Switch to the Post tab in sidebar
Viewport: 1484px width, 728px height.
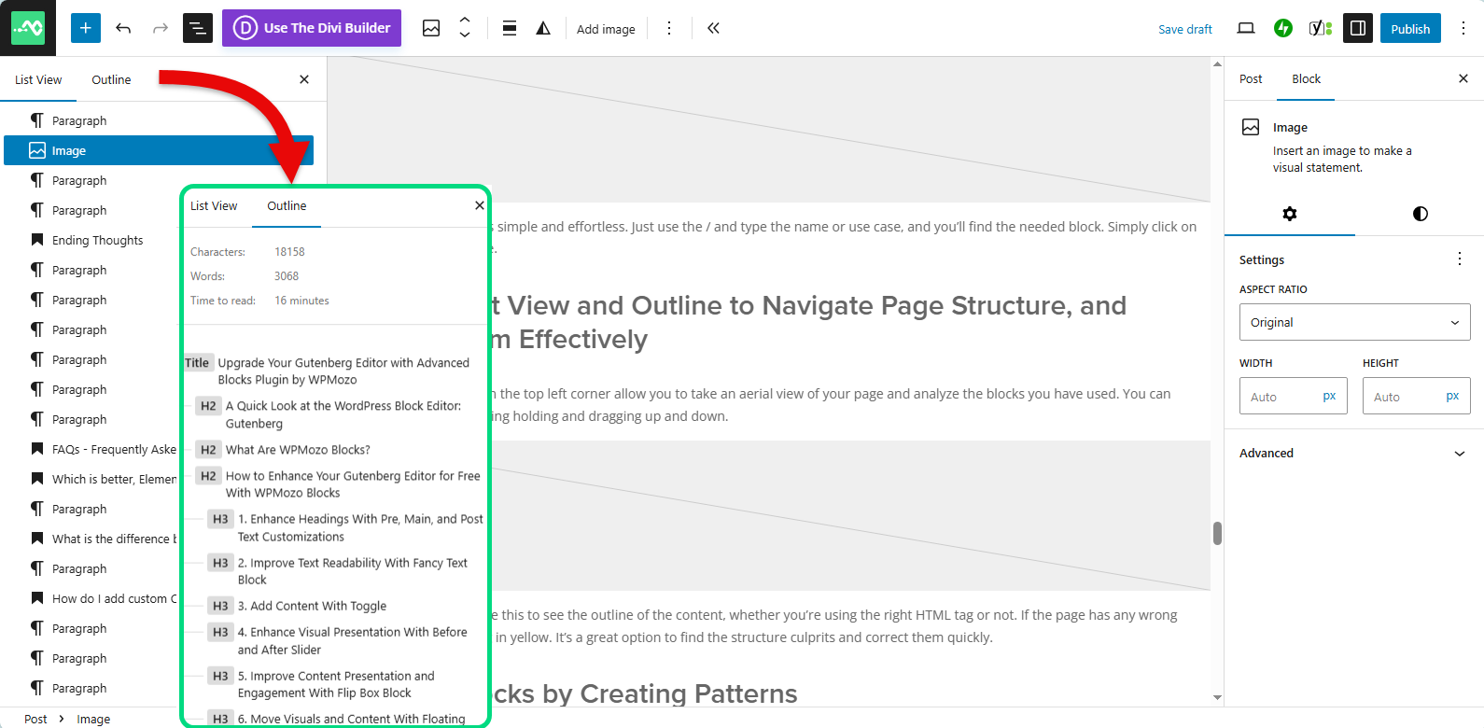[1251, 79]
